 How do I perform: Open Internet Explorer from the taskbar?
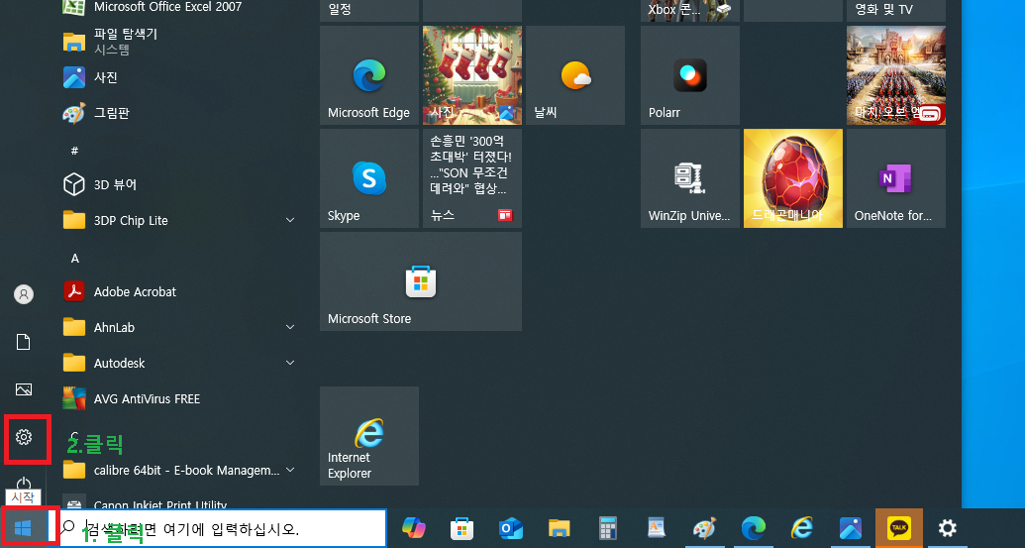pos(802,528)
